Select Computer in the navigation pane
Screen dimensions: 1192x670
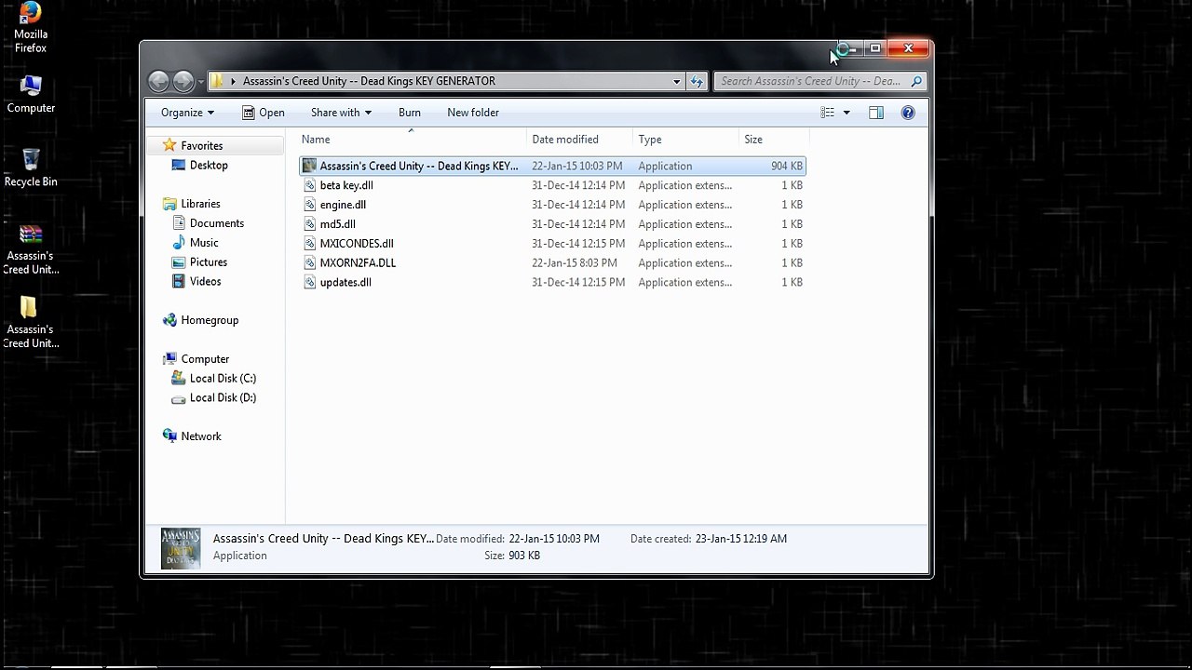click(205, 359)
